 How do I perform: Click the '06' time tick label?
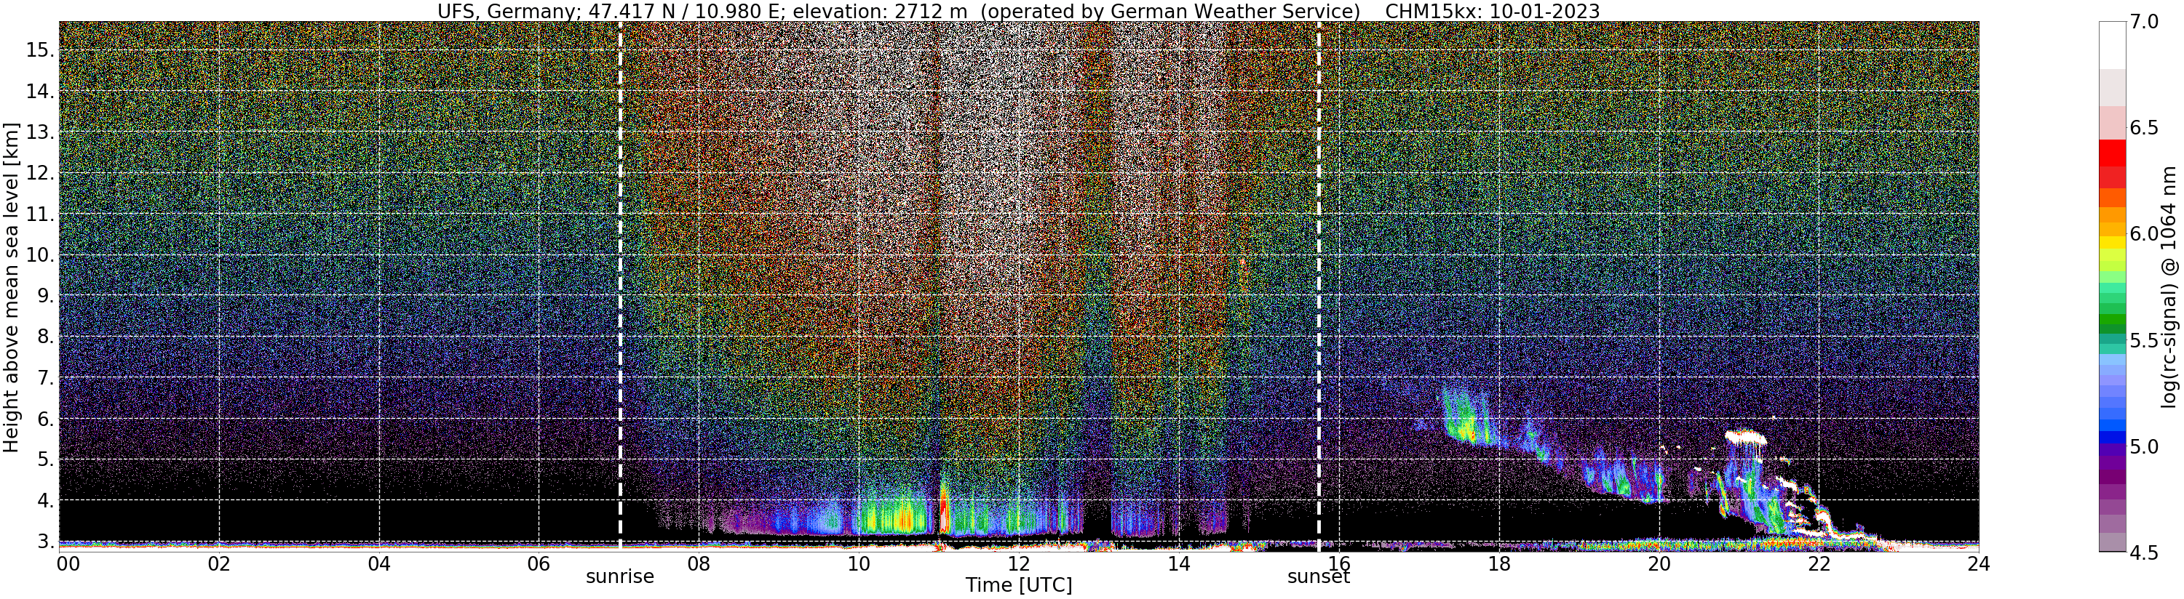539,564
